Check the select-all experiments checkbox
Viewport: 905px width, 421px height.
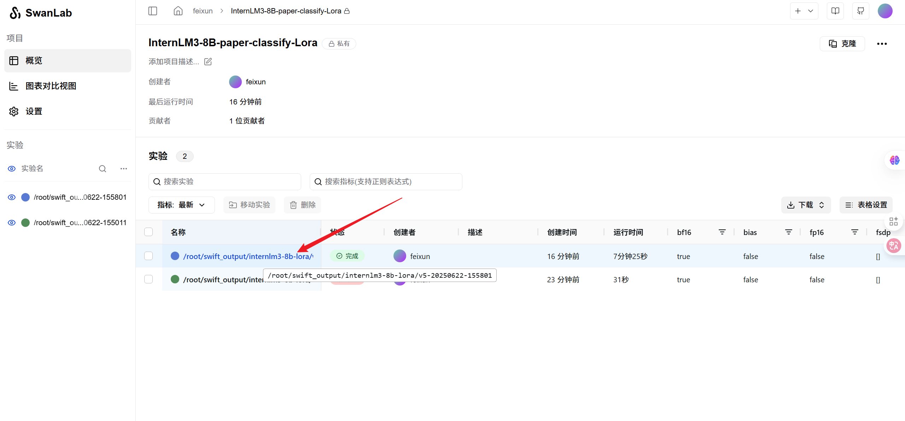click(x=148, y=232)
